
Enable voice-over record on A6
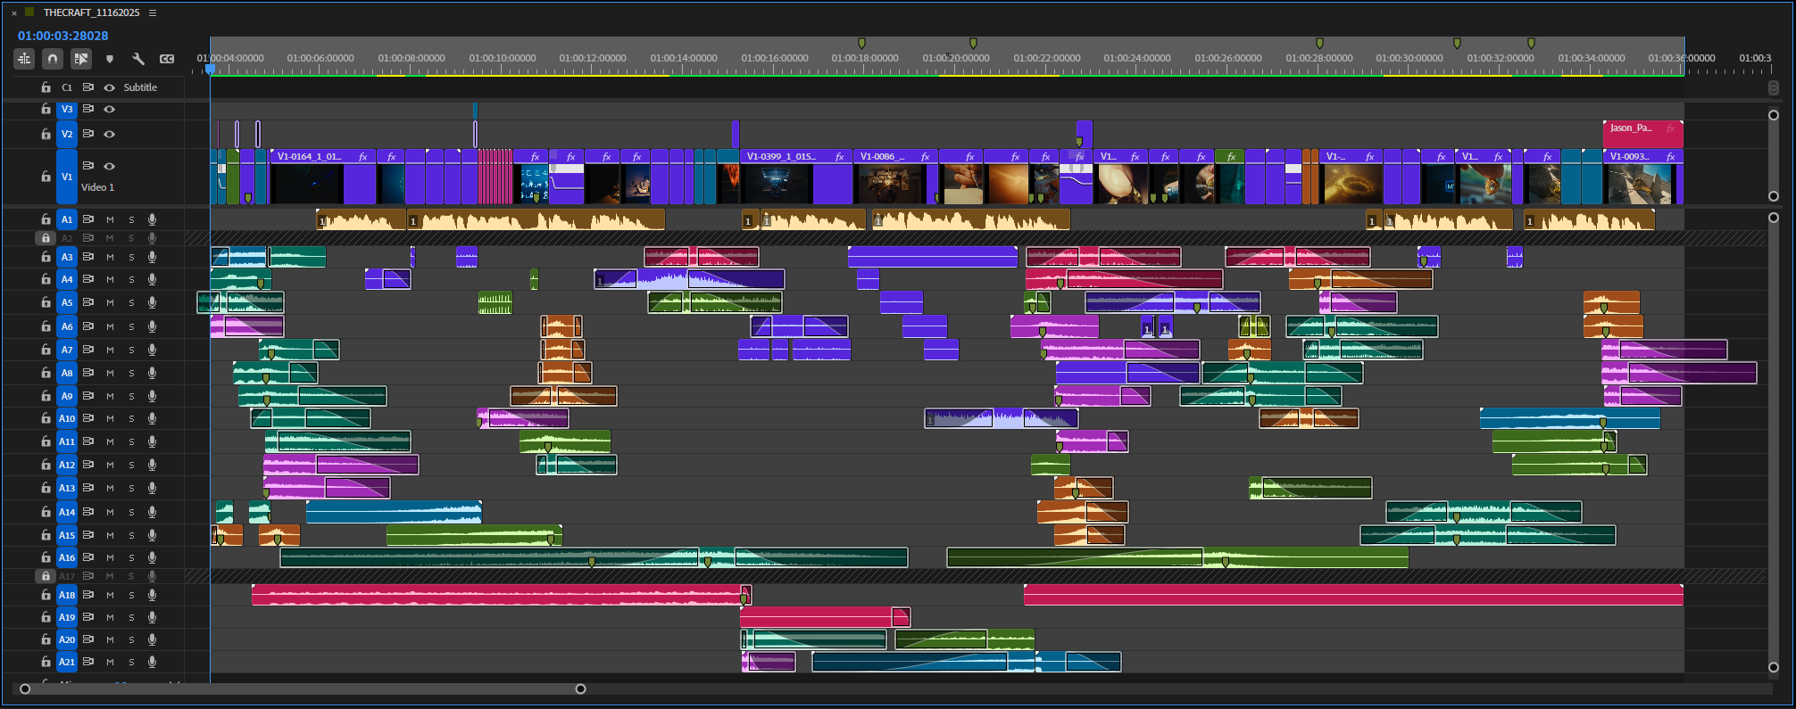click(152, 326)
